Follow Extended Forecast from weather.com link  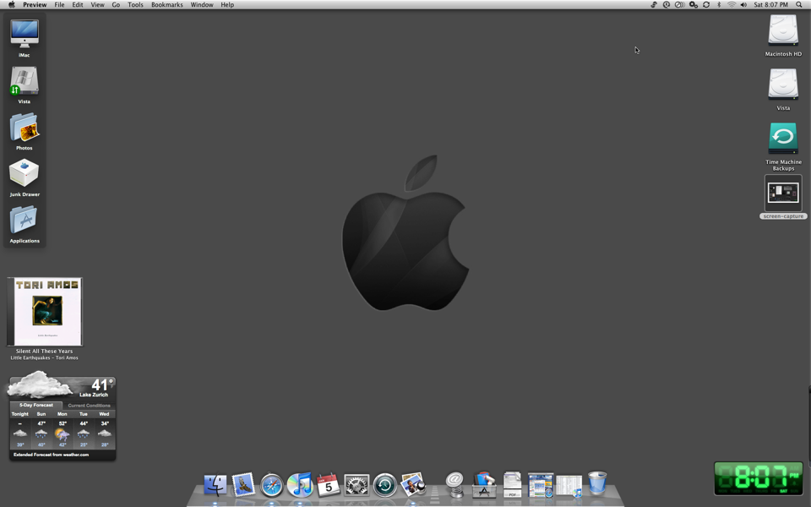52,455
